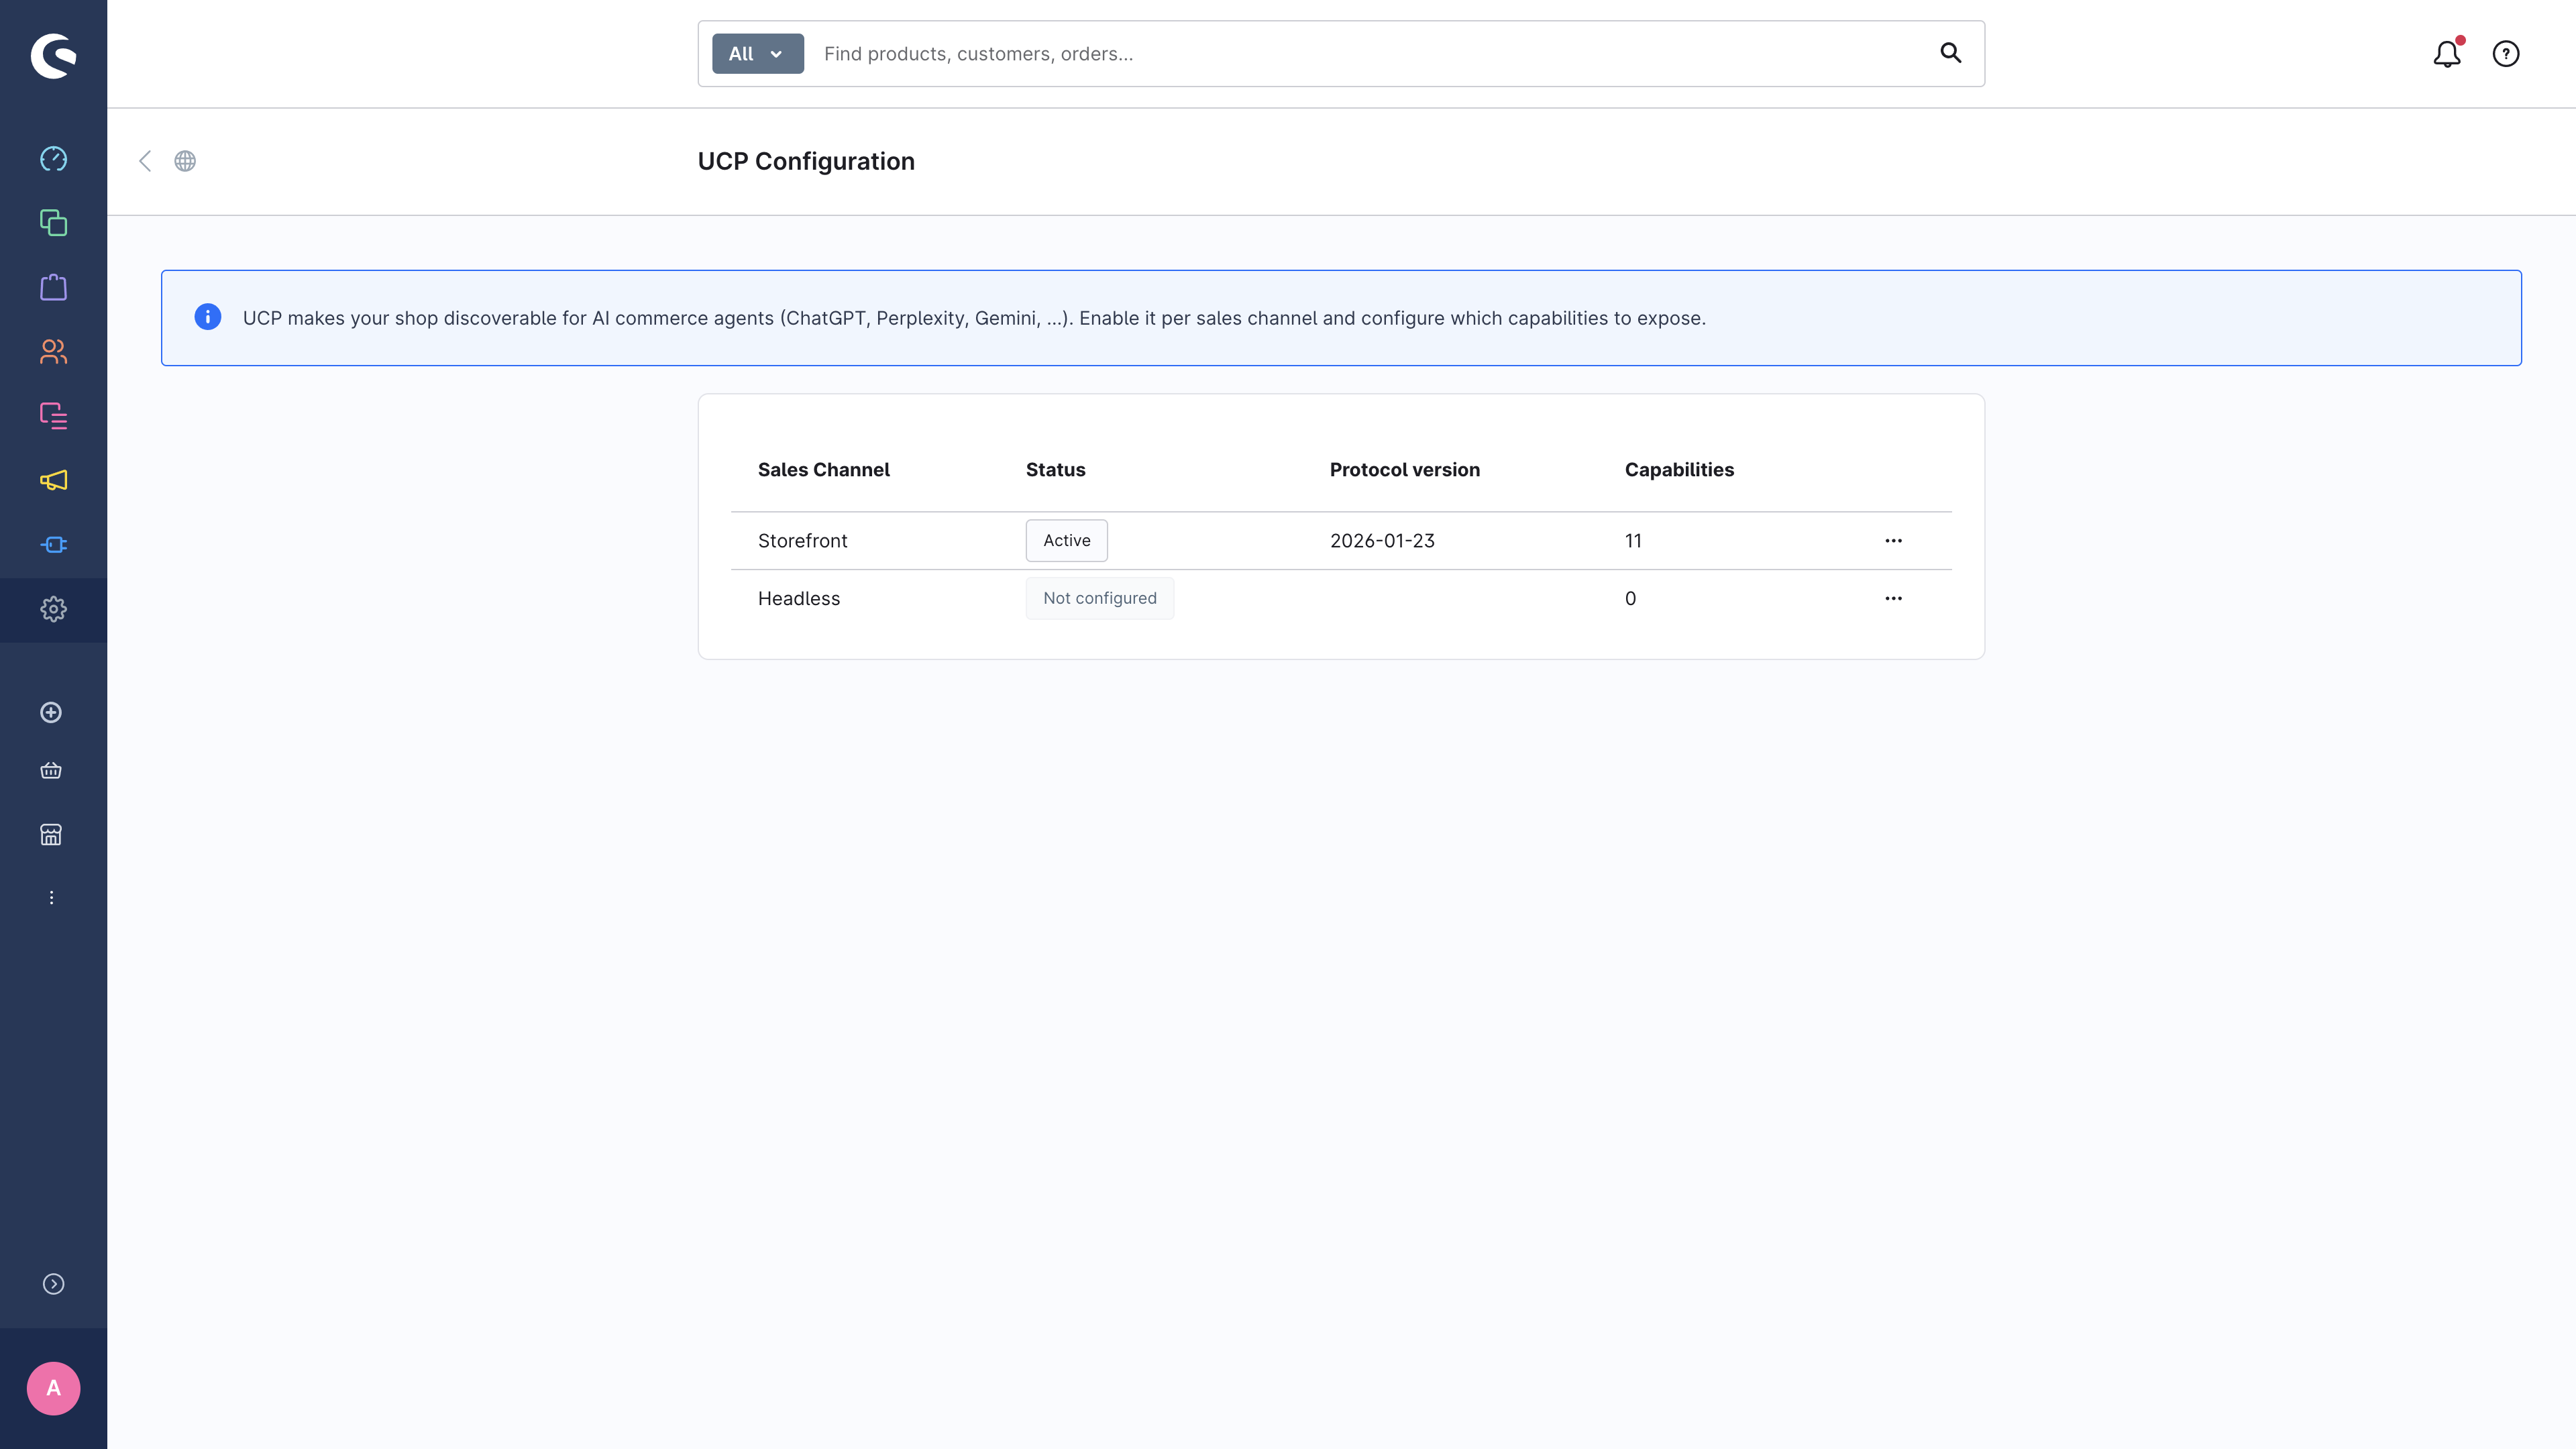
Task: Open the Catalogues sidebar icon
Action: tap(53, 223)
